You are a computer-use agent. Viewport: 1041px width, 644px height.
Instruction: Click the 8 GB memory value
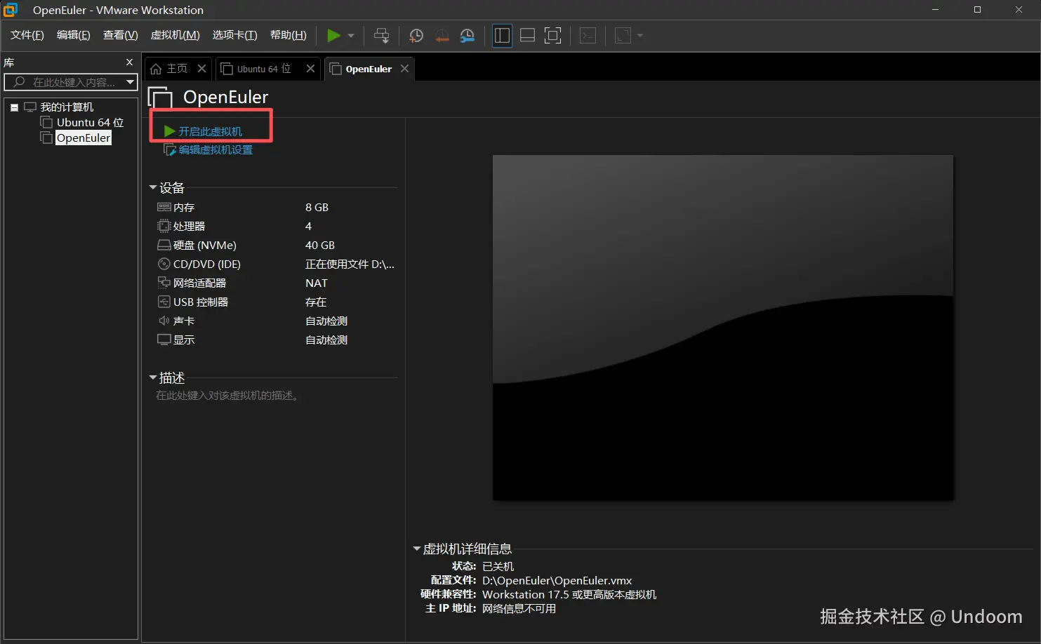[x=317, y=207]
